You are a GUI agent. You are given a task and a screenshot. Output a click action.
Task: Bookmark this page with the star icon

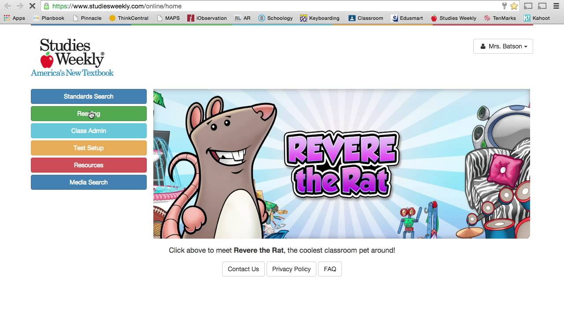(x=514, y=6)
